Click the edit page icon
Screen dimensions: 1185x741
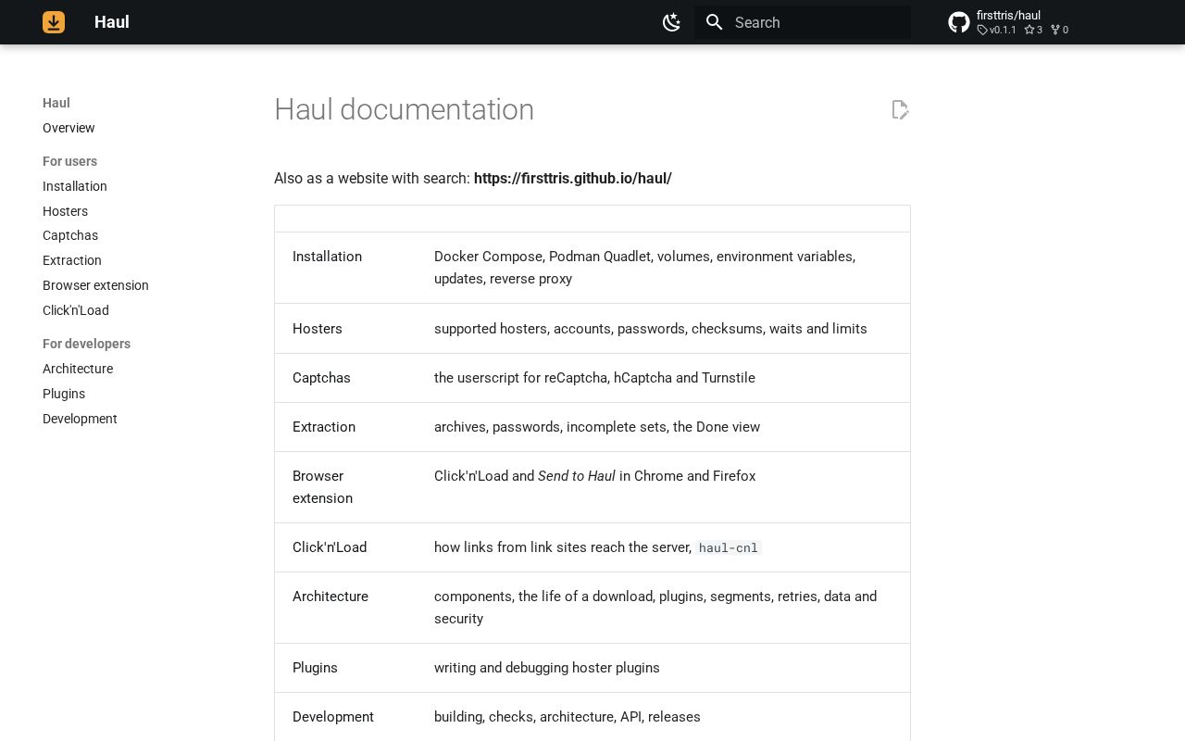(900, 109)
